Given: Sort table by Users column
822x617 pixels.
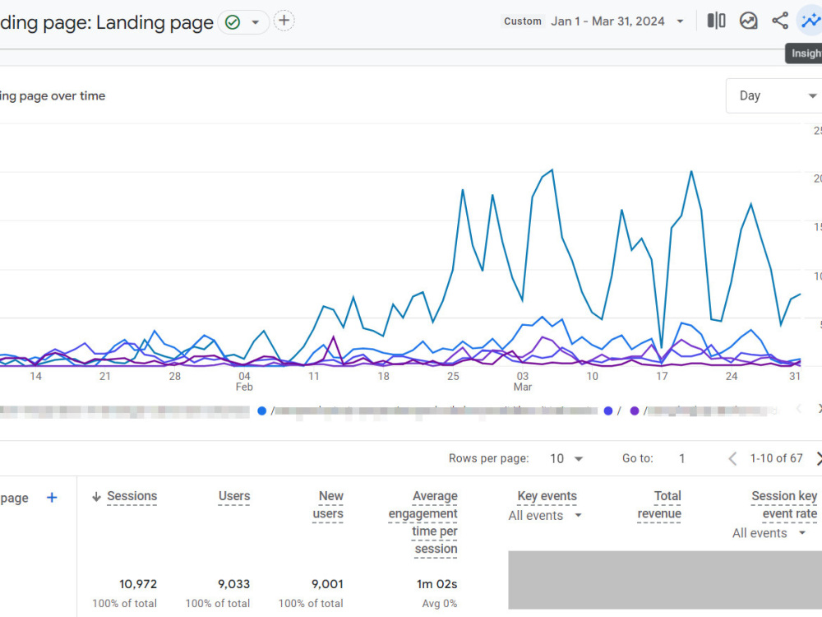Looking at the screenshot, I should tap(233, 496).
